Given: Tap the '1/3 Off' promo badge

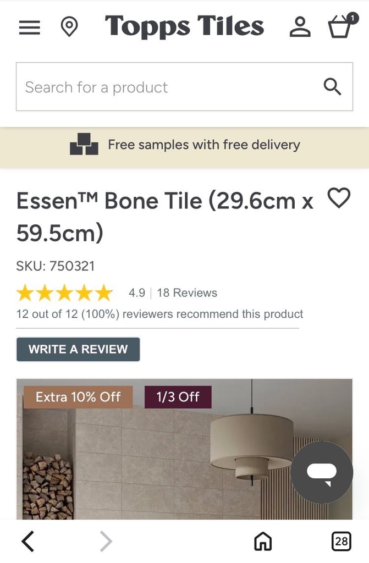Looking at the screenshot, I should (x=178, y=397).
